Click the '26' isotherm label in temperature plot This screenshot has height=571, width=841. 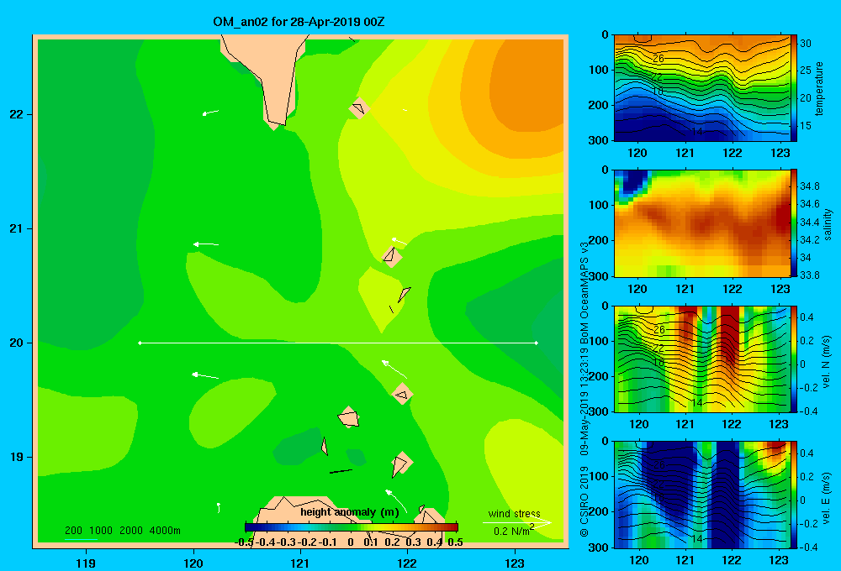(x=659, y=59)
